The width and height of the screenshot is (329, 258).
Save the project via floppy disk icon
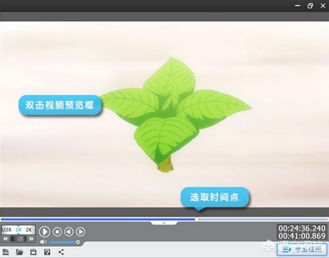(33, 251)
